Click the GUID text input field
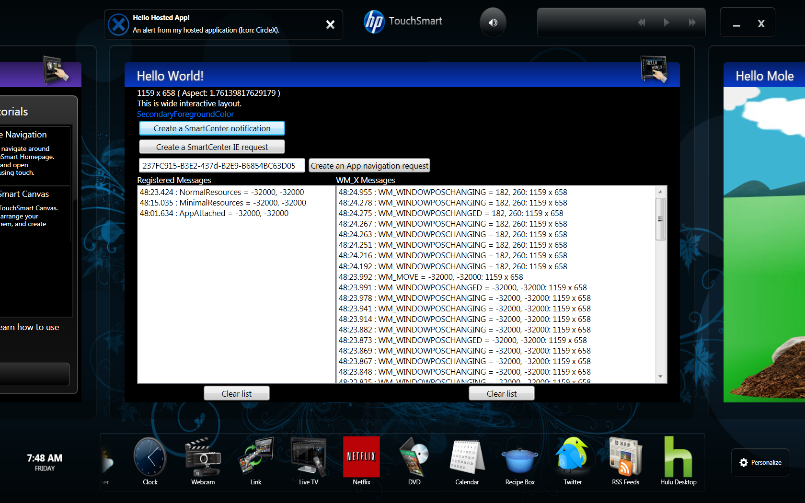The height and width of the screenshot is (503, 805). [x=221, y=166]
